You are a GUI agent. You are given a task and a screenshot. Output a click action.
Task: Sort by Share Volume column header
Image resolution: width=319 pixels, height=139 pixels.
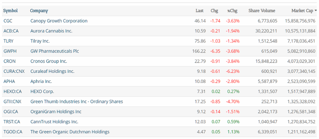point(262,11)
